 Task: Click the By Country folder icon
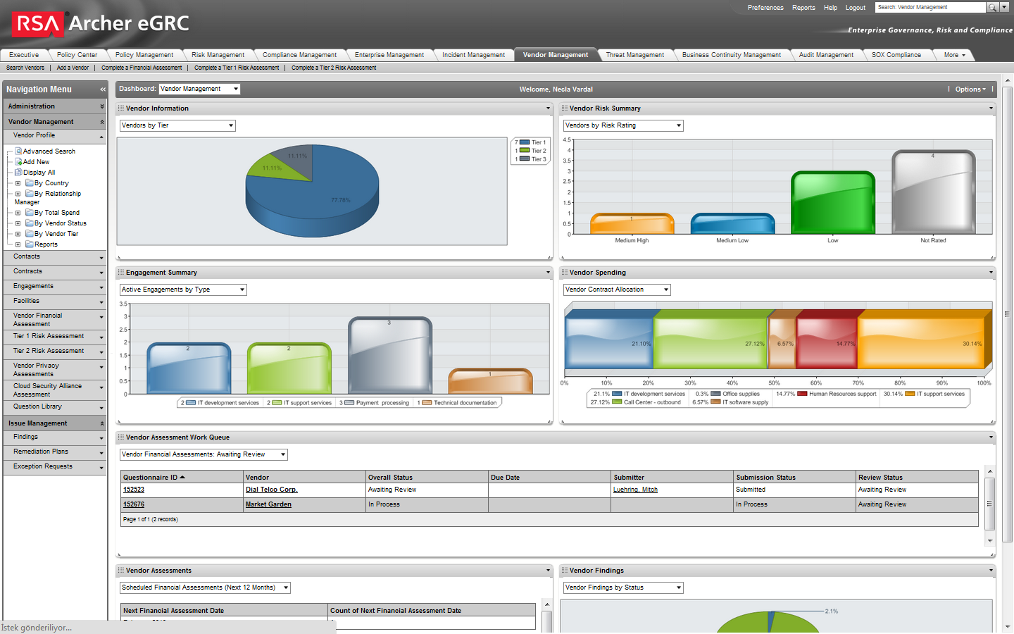29,182
